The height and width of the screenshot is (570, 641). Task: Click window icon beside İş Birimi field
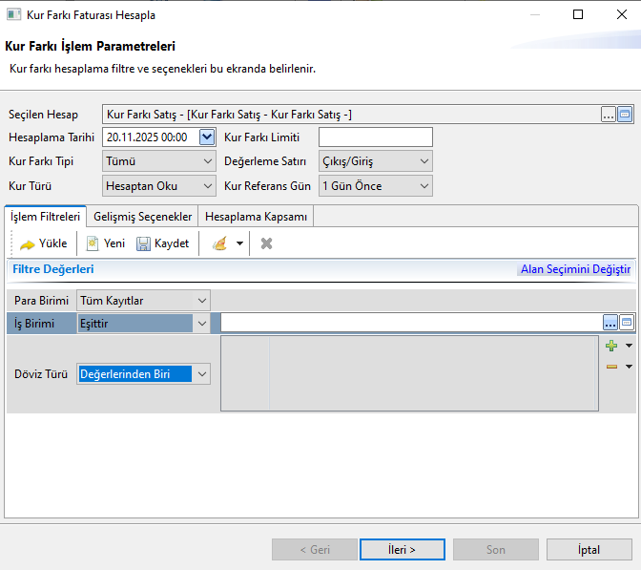pyautogui.click(x=627, y=324)
